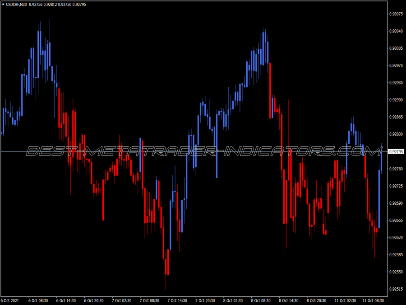The image size is (406, 305).
Task: Select the 8 Oct 02:30 time label
Action: 233,300
